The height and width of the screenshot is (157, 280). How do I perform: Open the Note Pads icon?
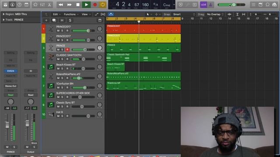point(261,5)
